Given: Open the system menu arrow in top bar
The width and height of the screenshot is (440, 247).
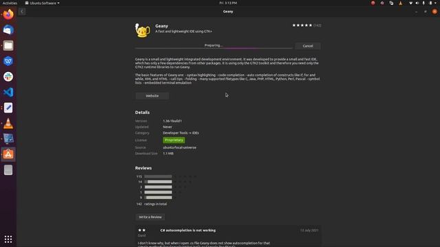Looking at the screenshot, I should (435, 3).
